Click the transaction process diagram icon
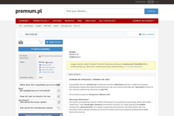Image resolution: width=174 pixels, height=116 pixels. 59,91
